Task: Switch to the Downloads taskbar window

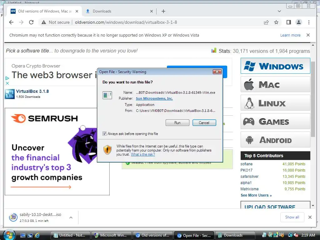Action: click(x=235, y=235)
